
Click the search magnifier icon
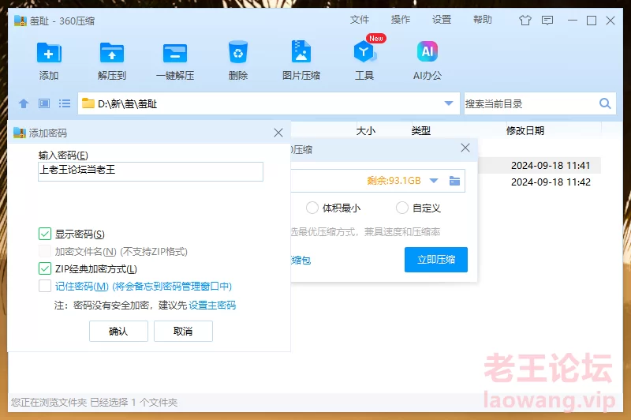point(605,103)
